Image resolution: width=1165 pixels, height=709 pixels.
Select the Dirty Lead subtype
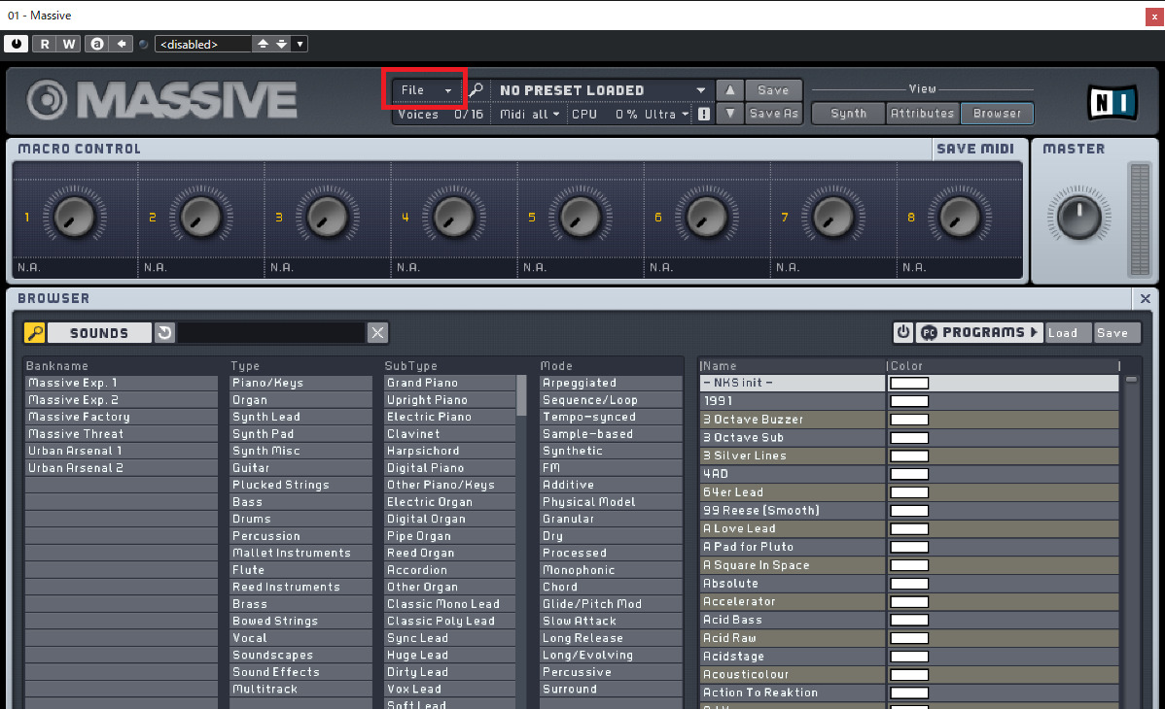[450, 672]
